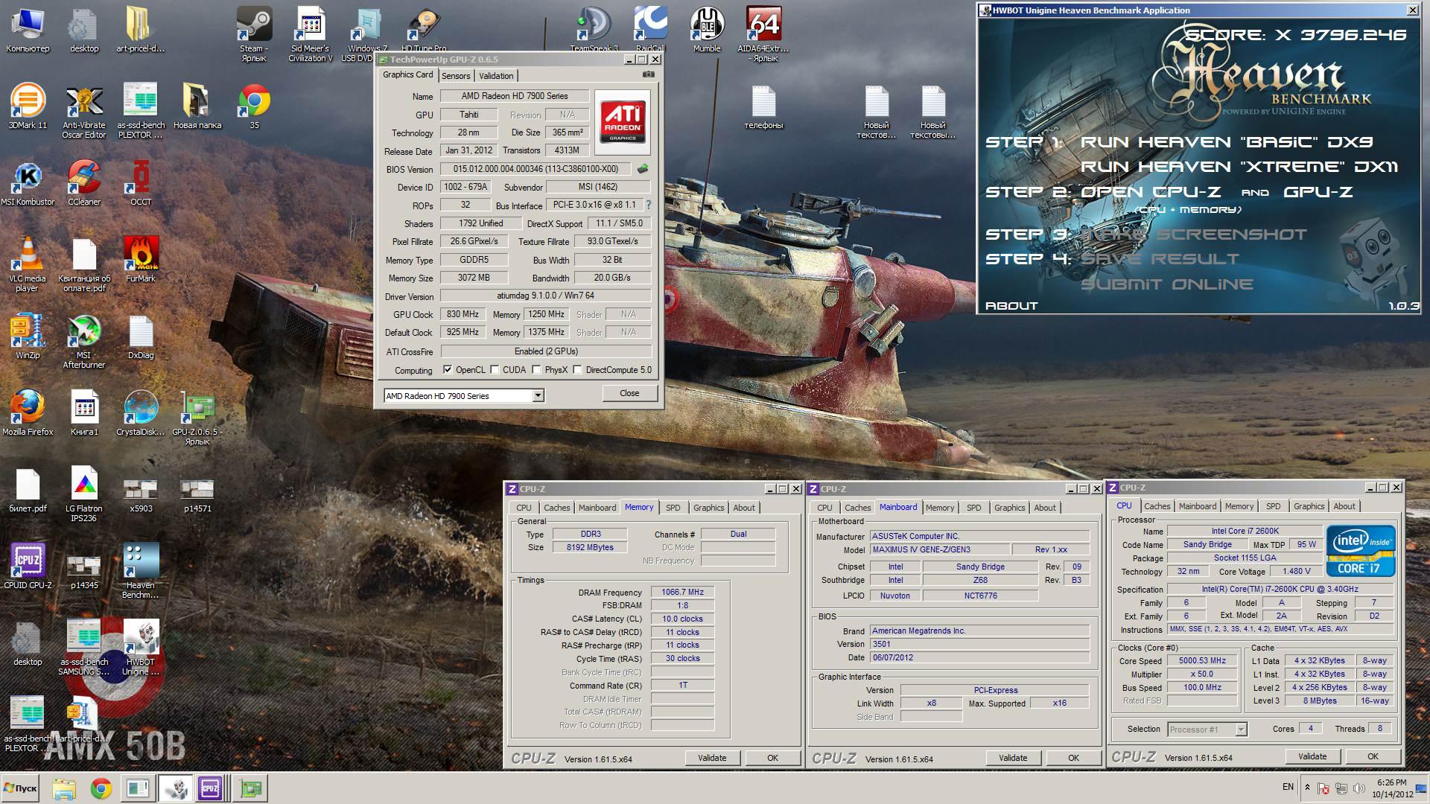Open About tab in CPU-Z CPU window
1430x804 pixels.
click(x=1344, y=506)
